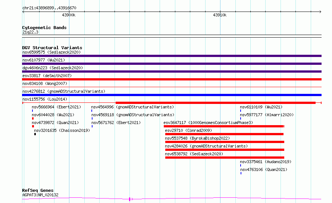
Task: Click the magenta AGPAT3 exon block
Action: 129,199
